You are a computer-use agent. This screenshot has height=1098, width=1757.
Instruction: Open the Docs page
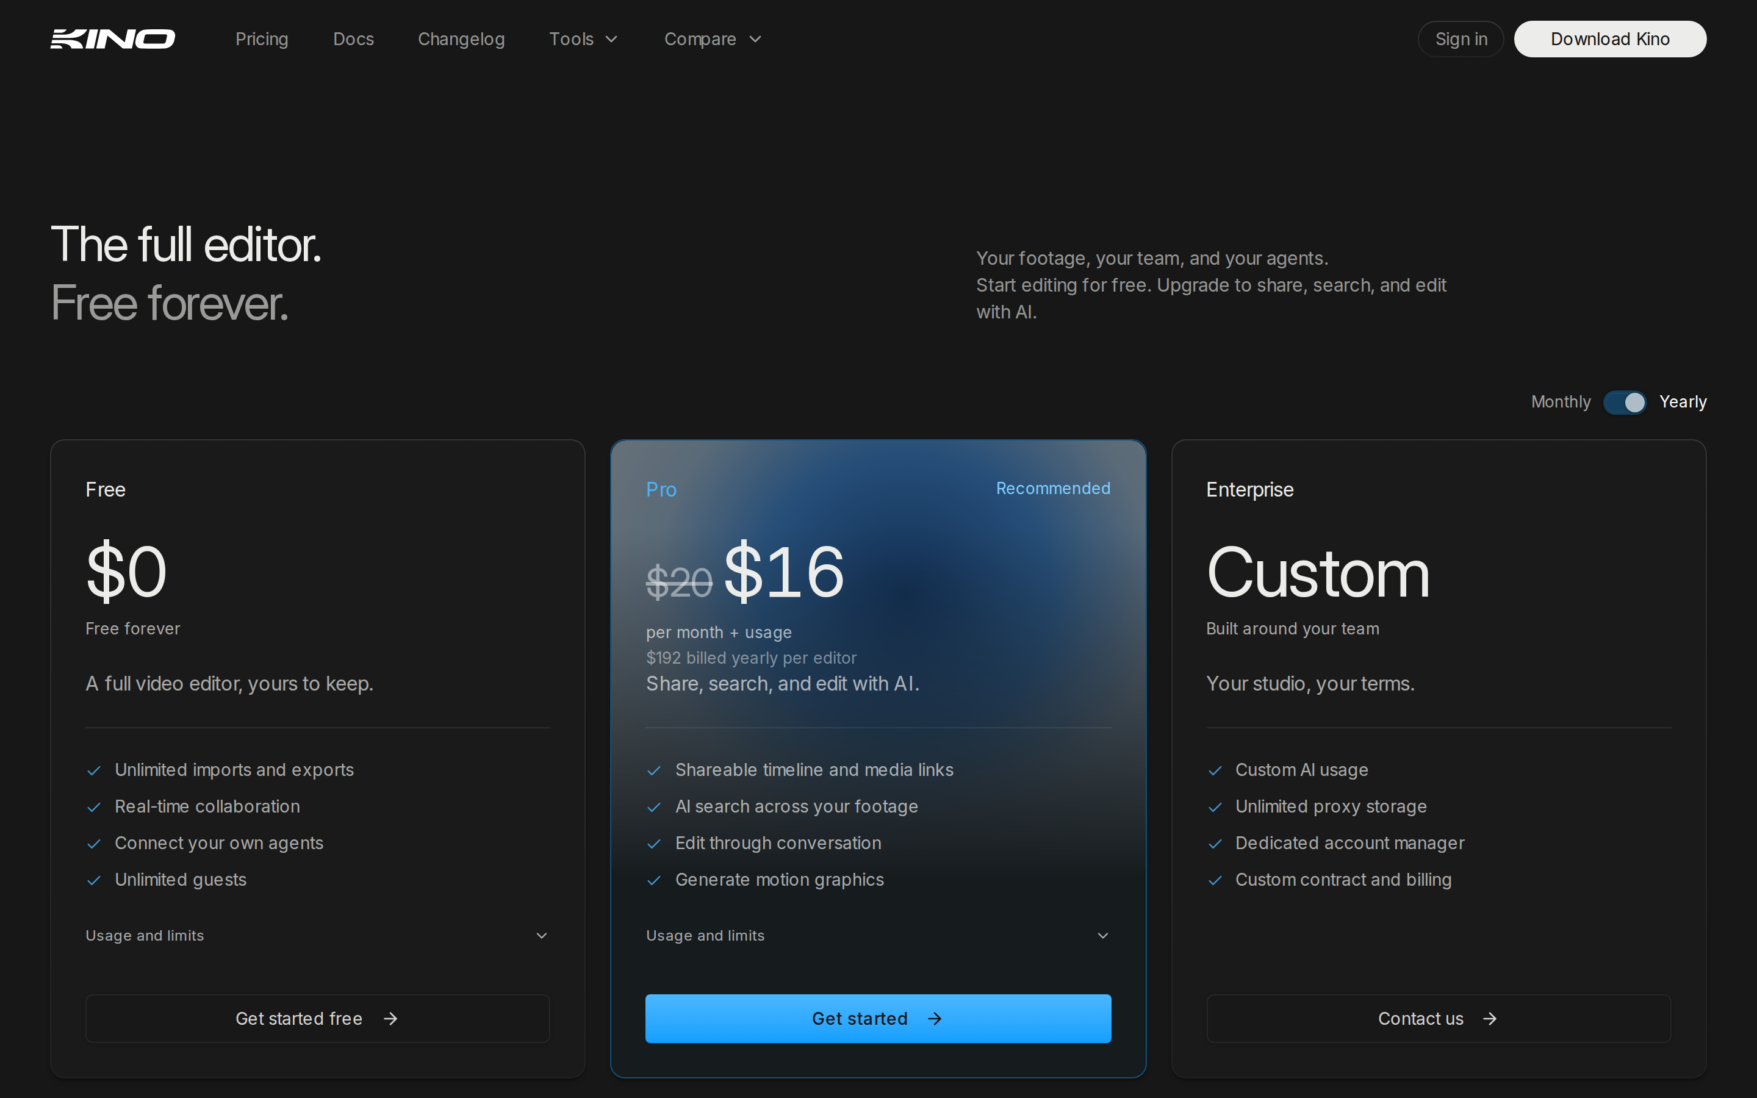354,39
